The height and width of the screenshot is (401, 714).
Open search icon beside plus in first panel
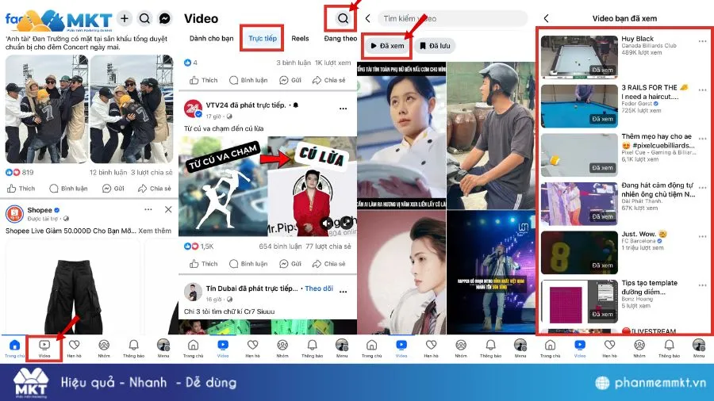point(144,19)
